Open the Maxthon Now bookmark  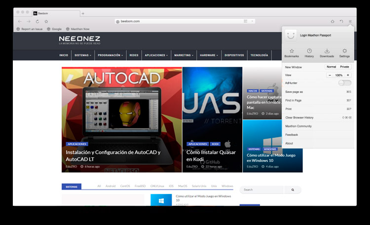pos(77,29)
